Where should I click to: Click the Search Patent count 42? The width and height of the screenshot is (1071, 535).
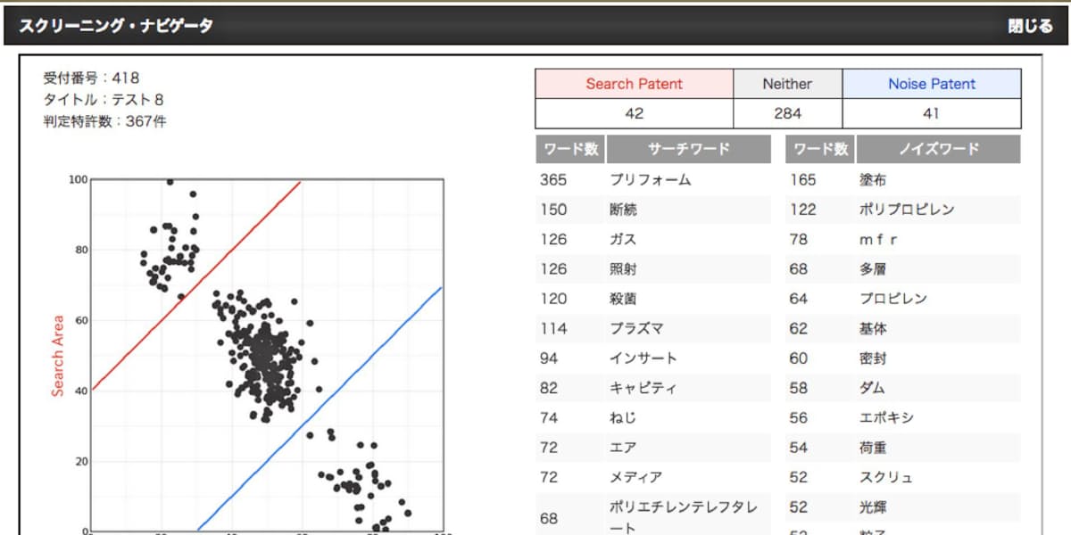634,113
